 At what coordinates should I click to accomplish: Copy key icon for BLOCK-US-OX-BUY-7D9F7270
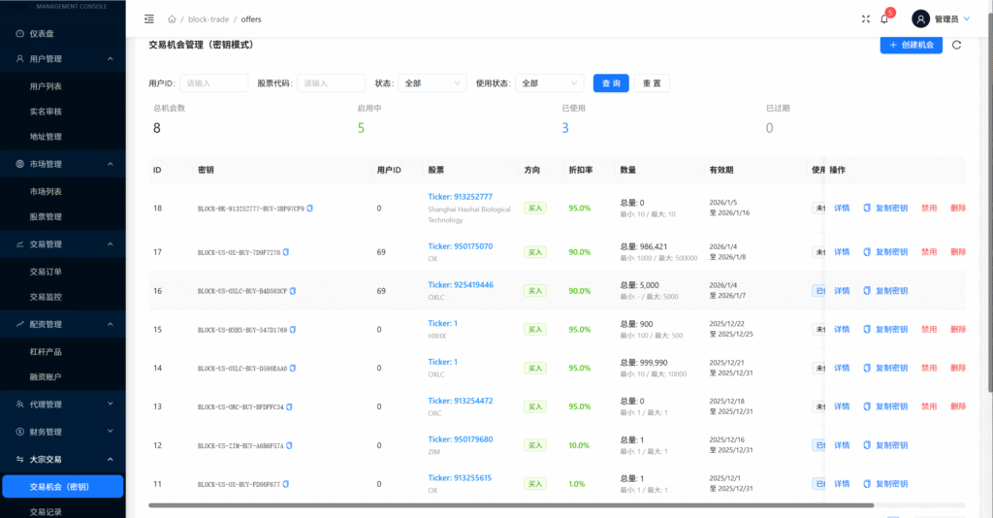[x=287, y=252]
